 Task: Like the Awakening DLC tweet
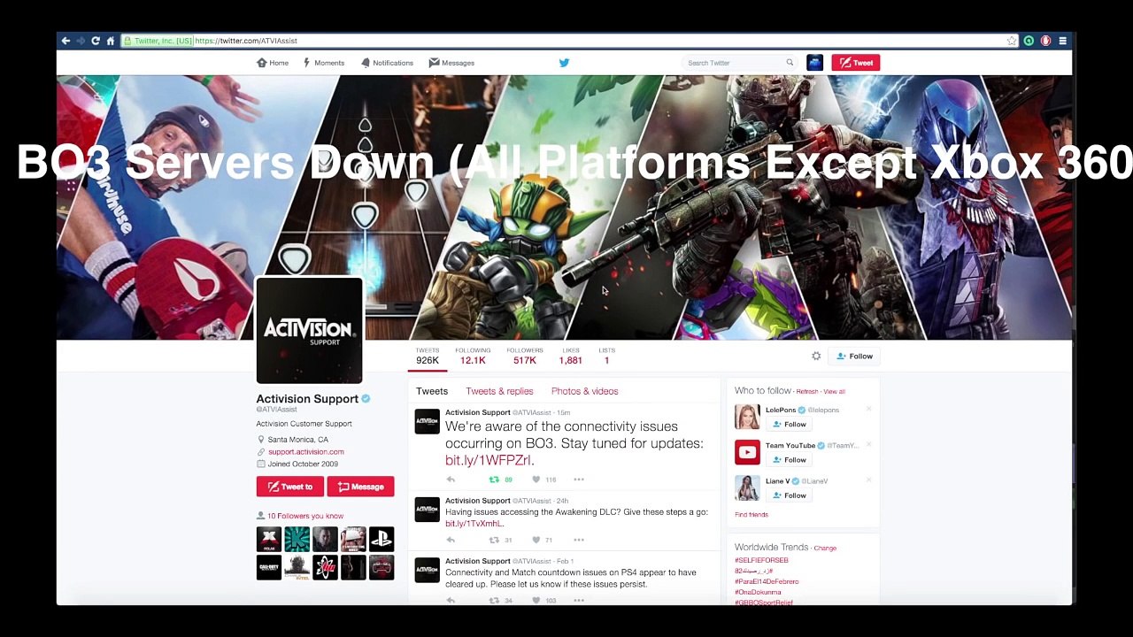point(536,540)
